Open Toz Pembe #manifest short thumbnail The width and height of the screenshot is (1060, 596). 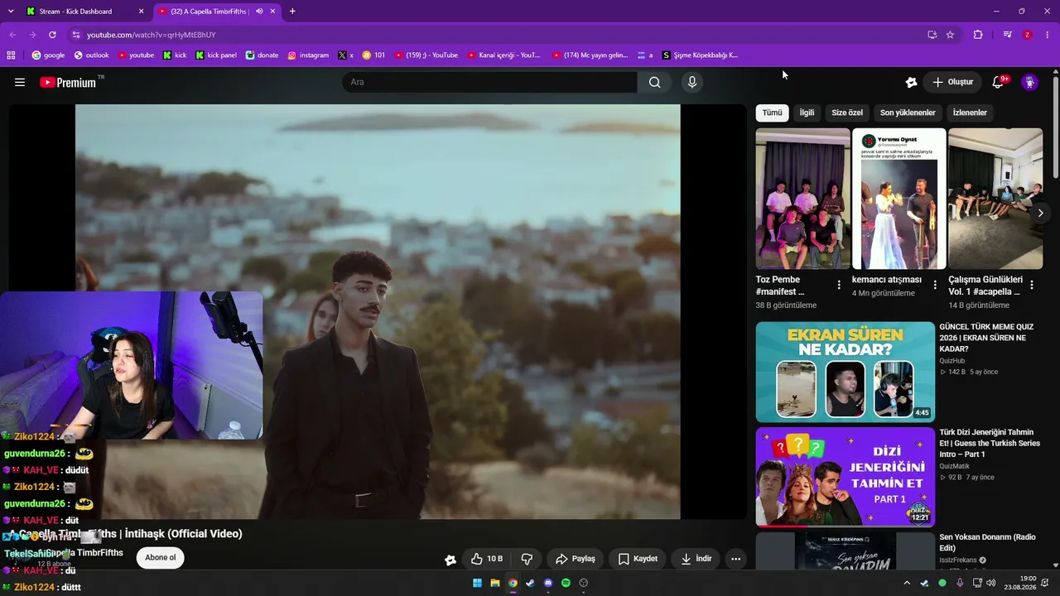click(802, 198)
